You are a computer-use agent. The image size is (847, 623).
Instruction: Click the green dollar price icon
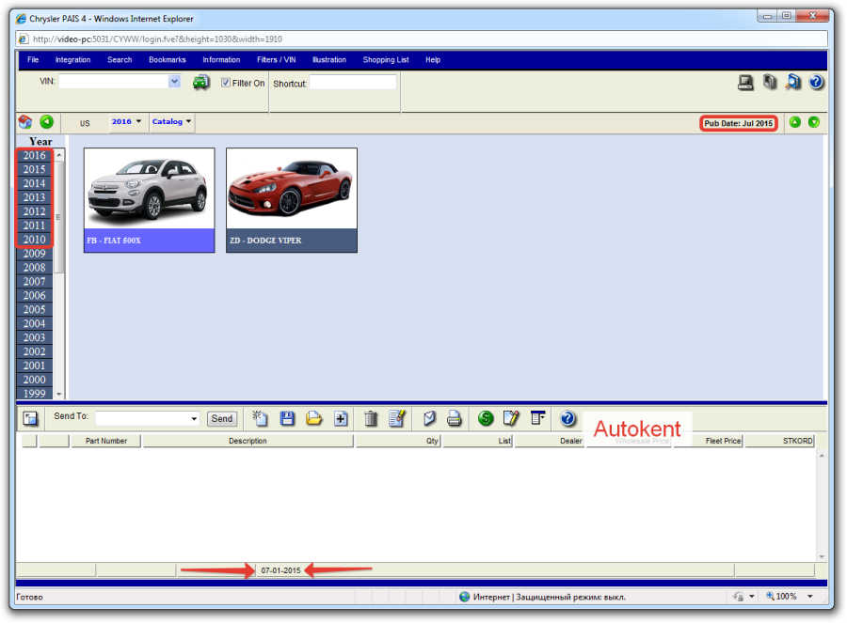pos(486,418)
